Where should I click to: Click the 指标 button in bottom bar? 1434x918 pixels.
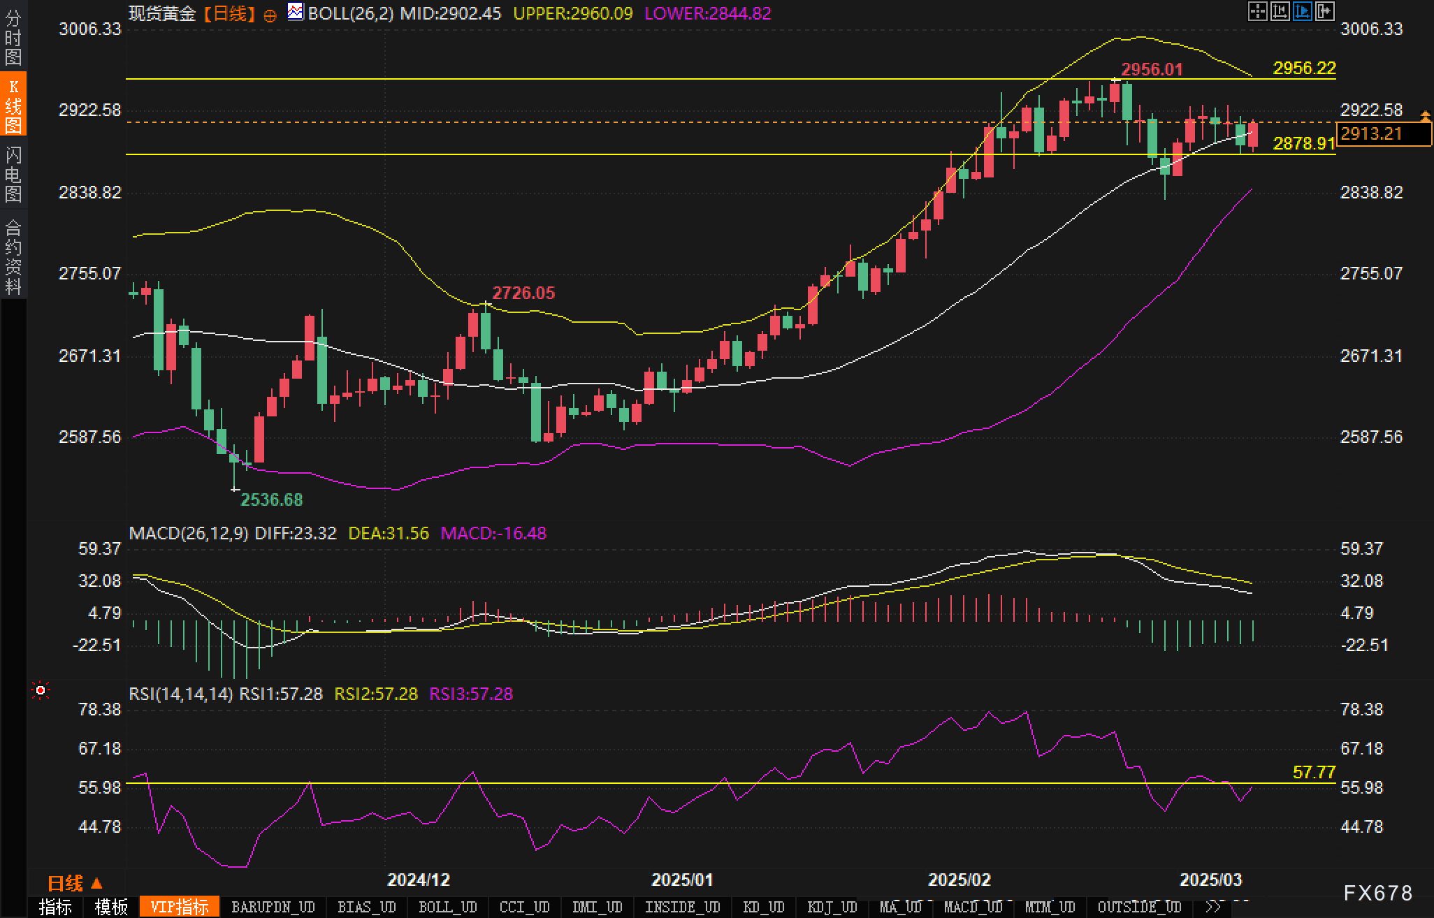point(56,907)
